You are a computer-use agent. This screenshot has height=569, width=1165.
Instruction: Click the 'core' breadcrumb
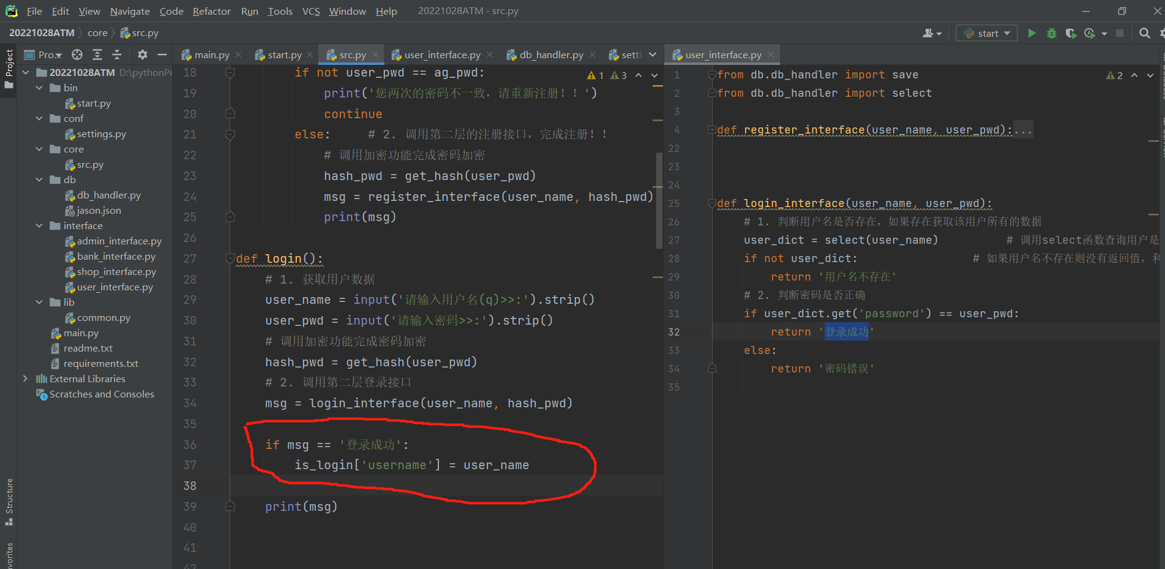point(97,33)
